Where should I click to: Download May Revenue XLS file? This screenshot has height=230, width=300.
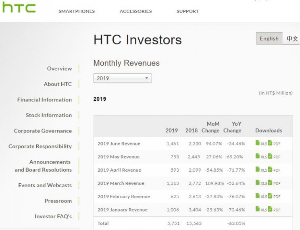[261, 156]
